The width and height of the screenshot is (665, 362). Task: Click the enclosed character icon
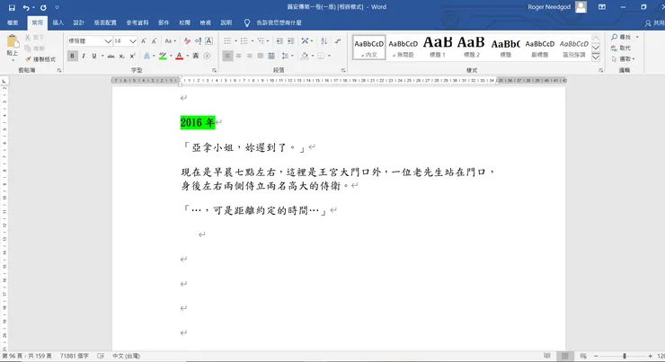click(207, 56)
